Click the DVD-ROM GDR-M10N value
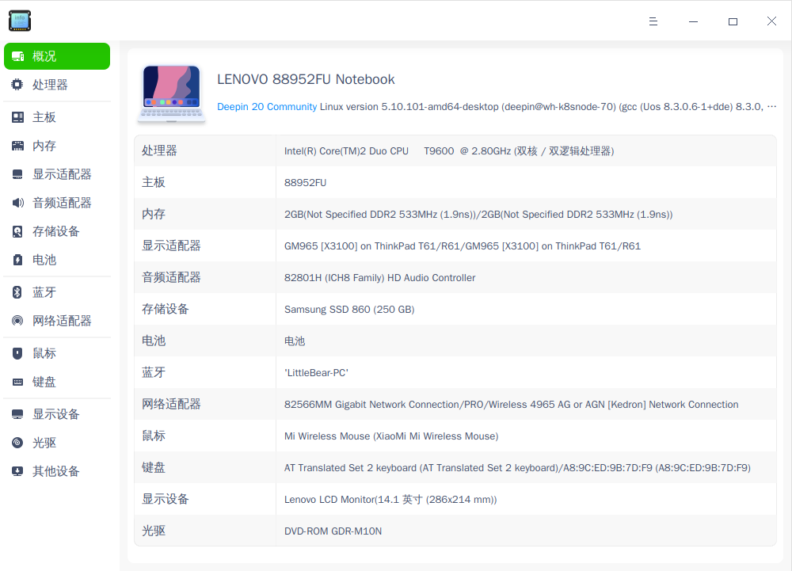792x571 pixels. 333,531
